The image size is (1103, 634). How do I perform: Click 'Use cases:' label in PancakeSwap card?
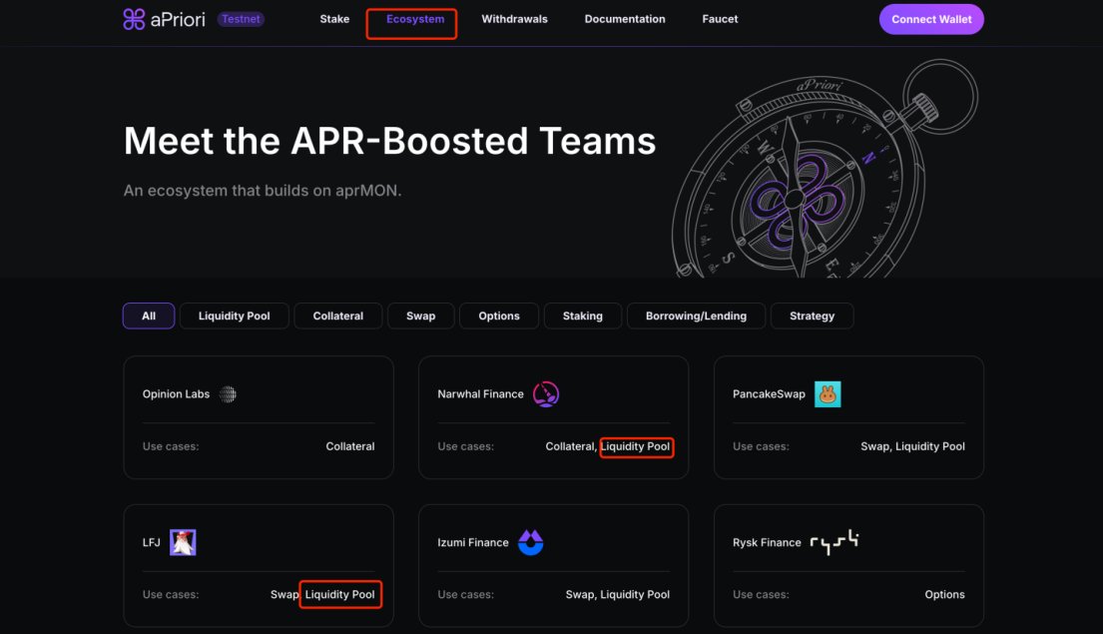coord(761,446)
